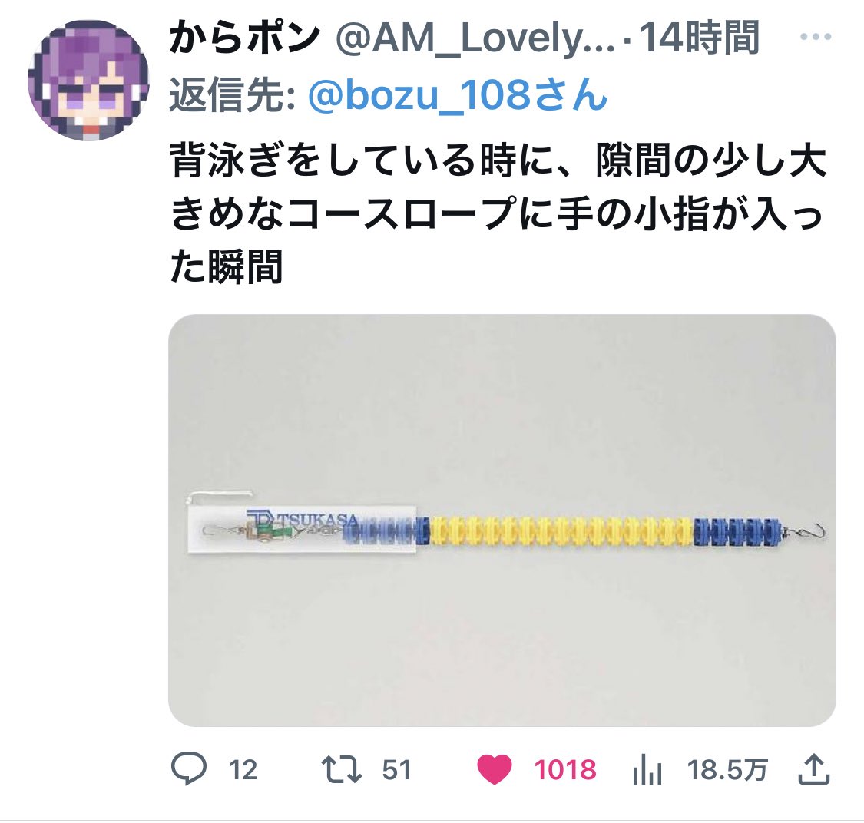Enlarge the lane rope product image
This screenshot has width=864, height=823.
coord(502,521)
